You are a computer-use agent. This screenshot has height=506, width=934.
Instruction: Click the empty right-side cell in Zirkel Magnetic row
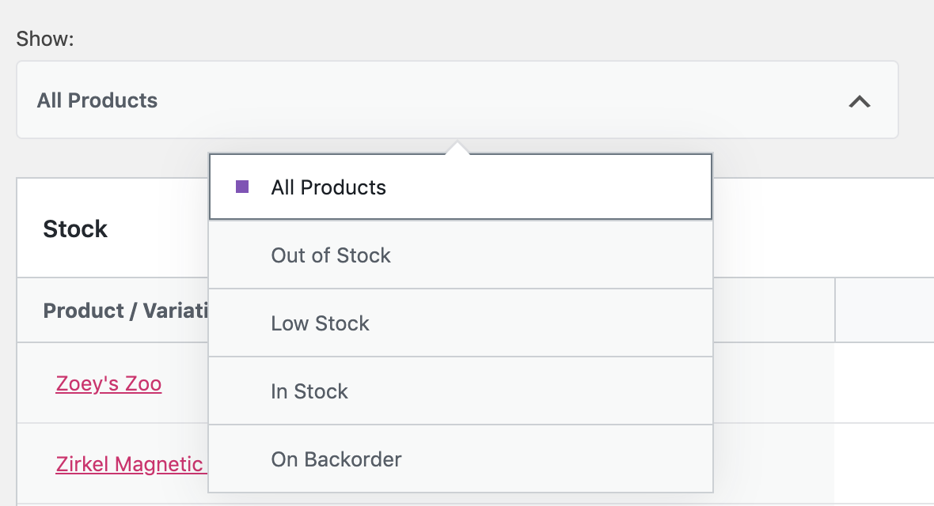(x=884, y=463)
